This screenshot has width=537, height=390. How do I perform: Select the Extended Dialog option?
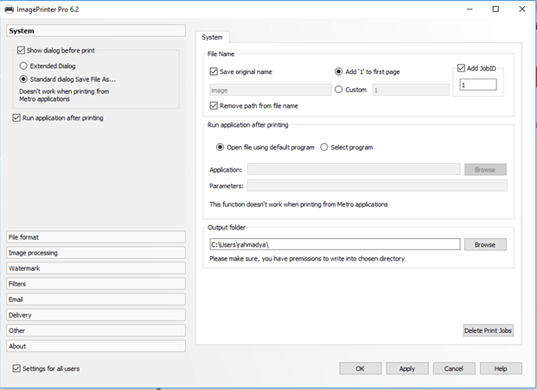tap(24, 65)
